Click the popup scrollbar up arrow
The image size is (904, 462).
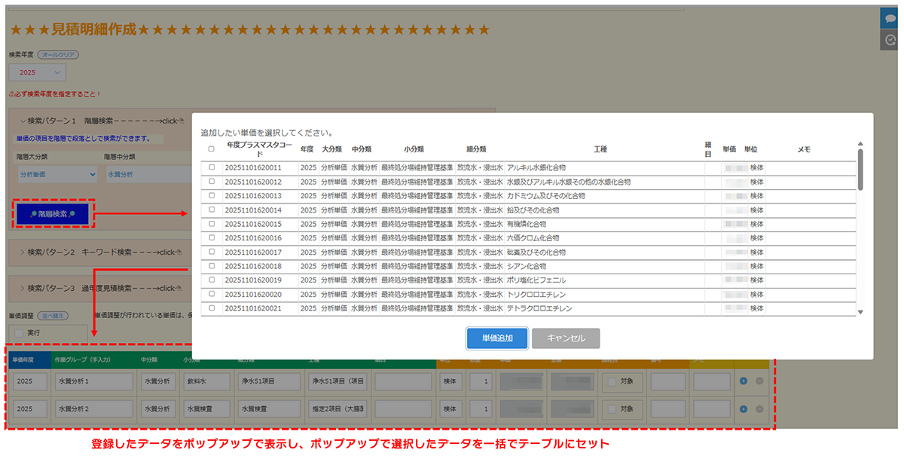click(x=860, y=144)
